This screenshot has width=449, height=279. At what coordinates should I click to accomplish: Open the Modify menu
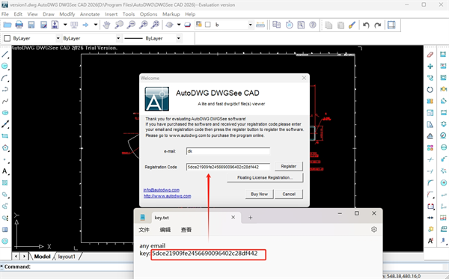67,14
